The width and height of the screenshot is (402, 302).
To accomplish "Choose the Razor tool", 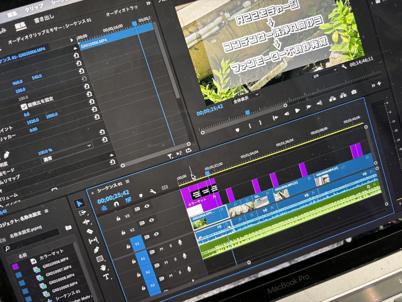I will pos(89,231).
